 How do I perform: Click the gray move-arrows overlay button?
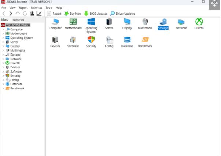coord(214,4)
